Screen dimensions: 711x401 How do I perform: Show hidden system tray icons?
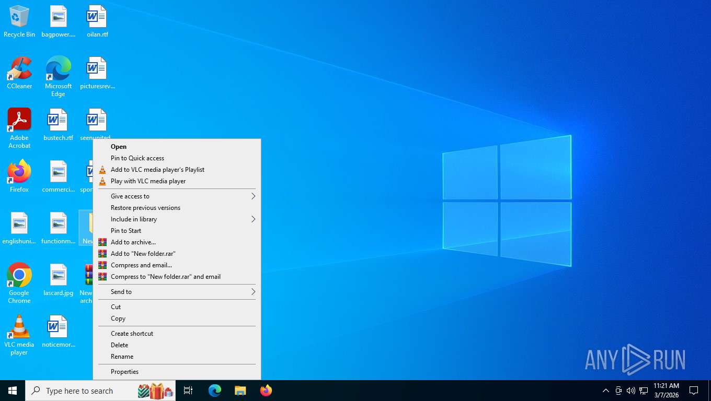coord(605,391)
